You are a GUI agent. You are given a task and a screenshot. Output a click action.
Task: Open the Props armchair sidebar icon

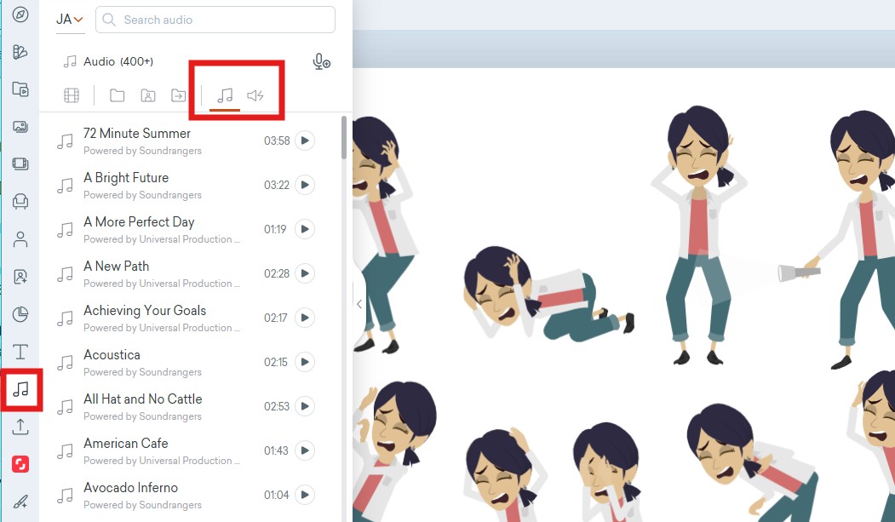pyautogui.click(x=20, y=201)
